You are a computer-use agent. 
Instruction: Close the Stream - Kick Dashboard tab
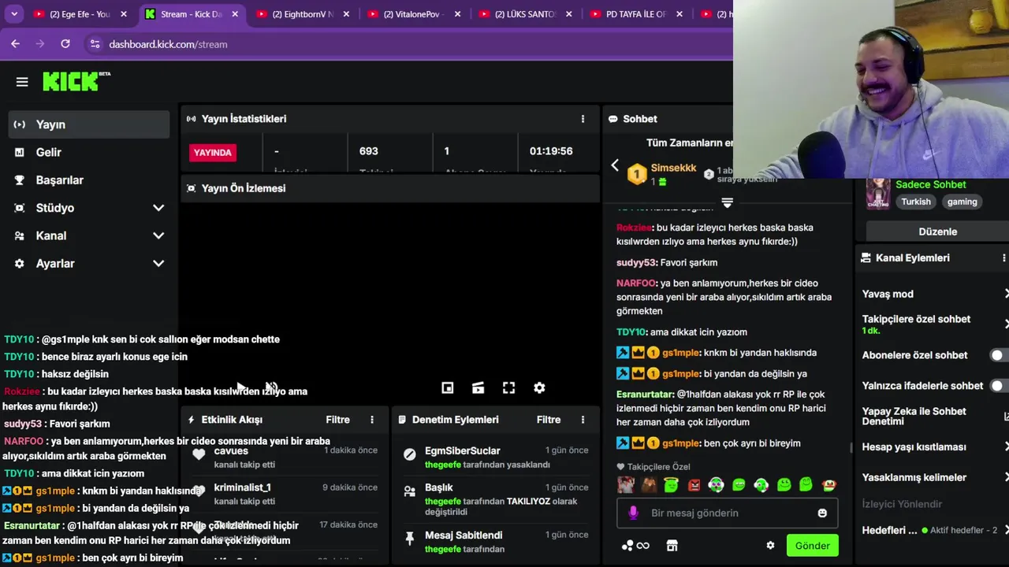click(235, 14)
